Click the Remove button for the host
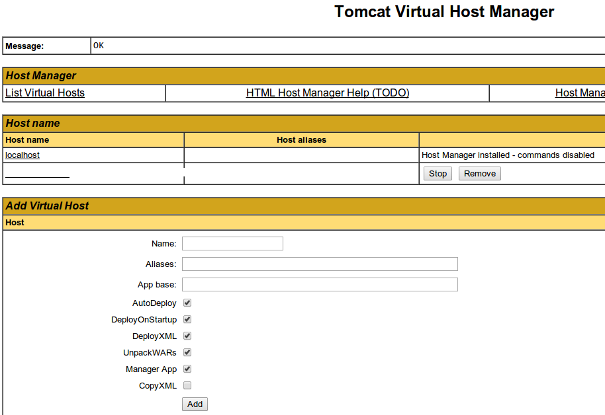 (480, 173)
